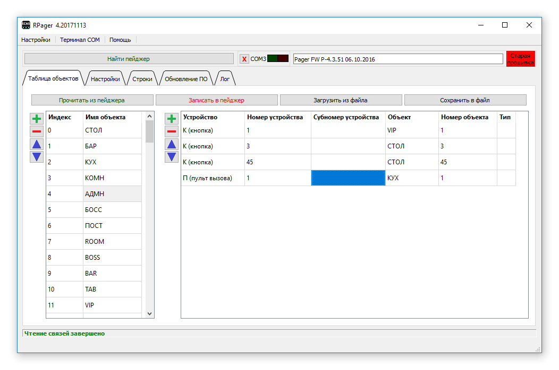Add a new object with green plus icon
Screen dimensions: 559x370
coord(37,119)
